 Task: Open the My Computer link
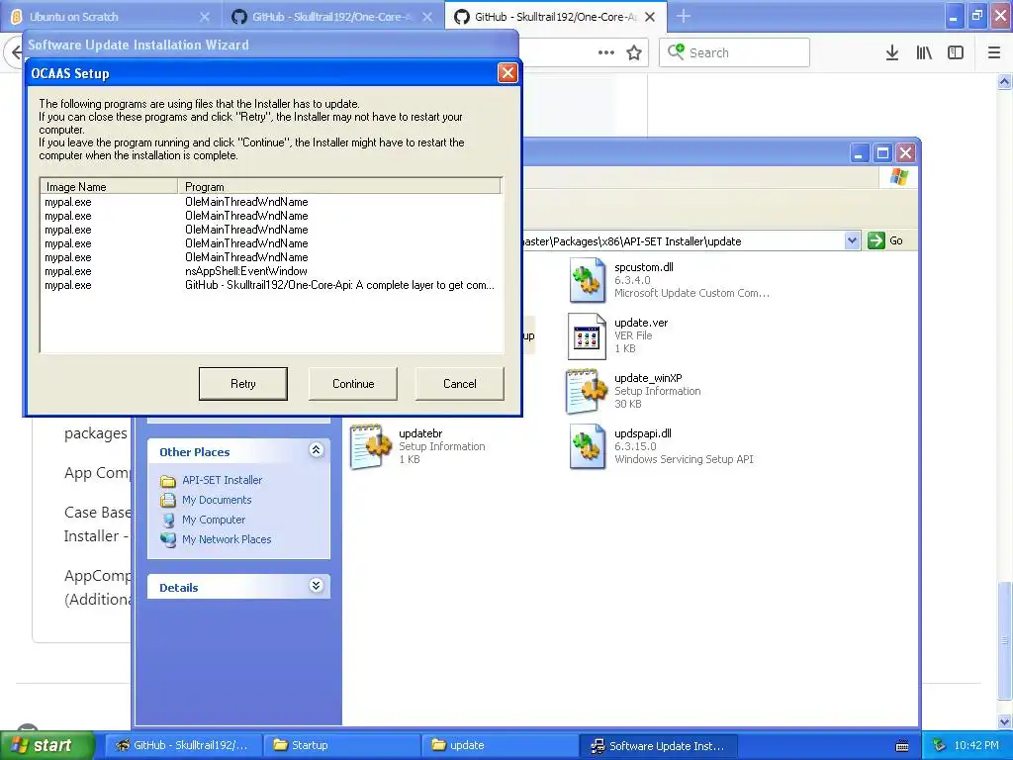pyautogui.click(x=214, y=520)
